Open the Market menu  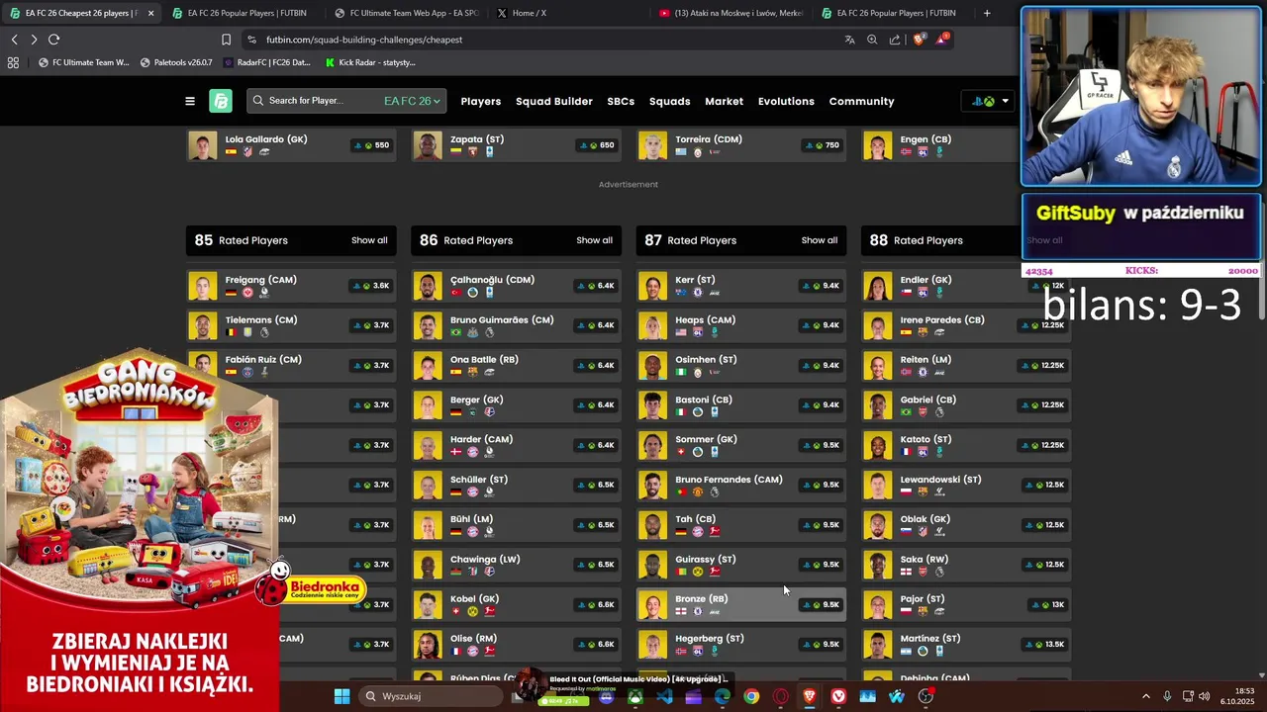pos(725,101)
